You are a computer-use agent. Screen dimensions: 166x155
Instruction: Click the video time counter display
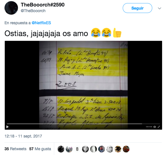(x=149, y=127)
